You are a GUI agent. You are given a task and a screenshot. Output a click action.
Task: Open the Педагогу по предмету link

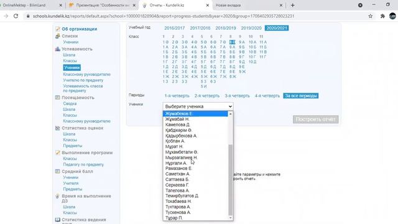pos(83,164)
